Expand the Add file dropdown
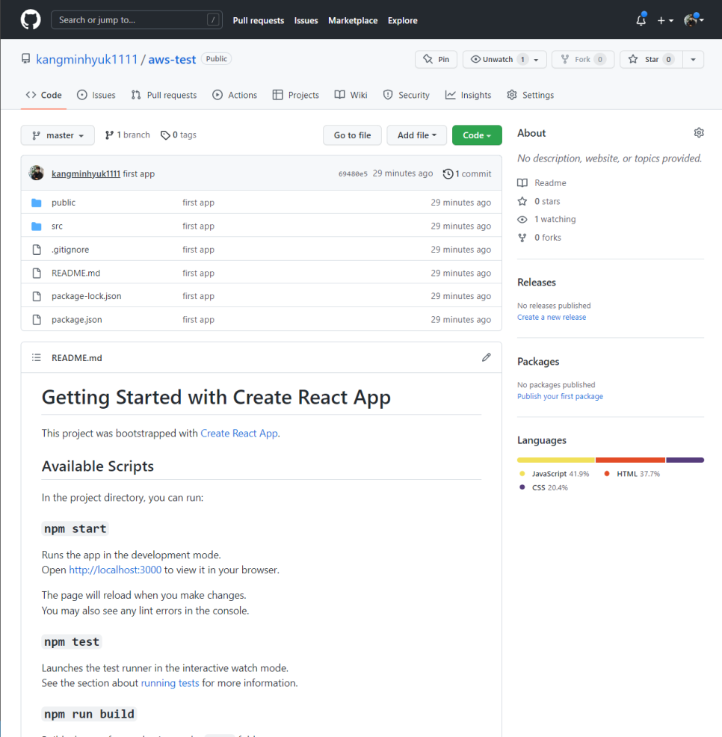Screen dimensions: 722x737 click(416, 135)
